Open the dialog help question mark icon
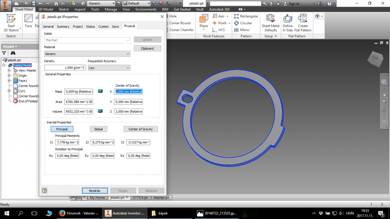This screenshot has height=219, width=390. click(44, 191)
